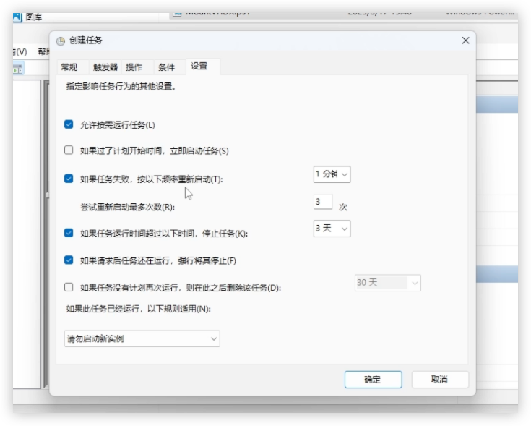
Task: Go to the 操作 tab
Action: click(x=134, y=67)
